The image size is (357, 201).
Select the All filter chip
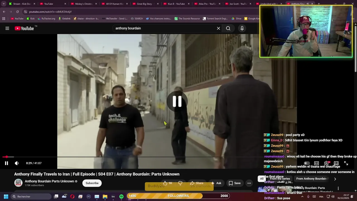click(x=262, y=179)
